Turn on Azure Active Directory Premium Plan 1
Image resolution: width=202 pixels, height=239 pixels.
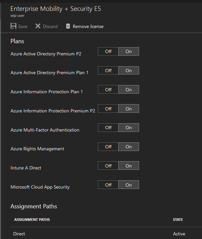coord(129,71)
